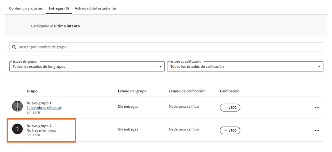This screenshot has height=152, width=332.
Task: Switch to Contenido y ajustes tab
Action: (26, 8)
